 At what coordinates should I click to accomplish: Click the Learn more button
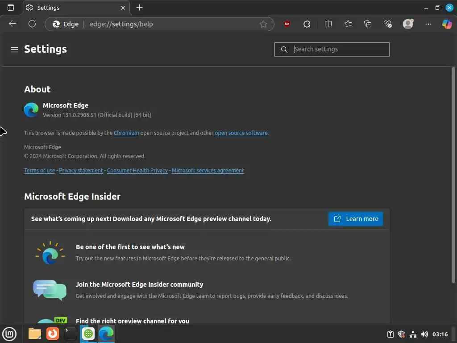356,219
